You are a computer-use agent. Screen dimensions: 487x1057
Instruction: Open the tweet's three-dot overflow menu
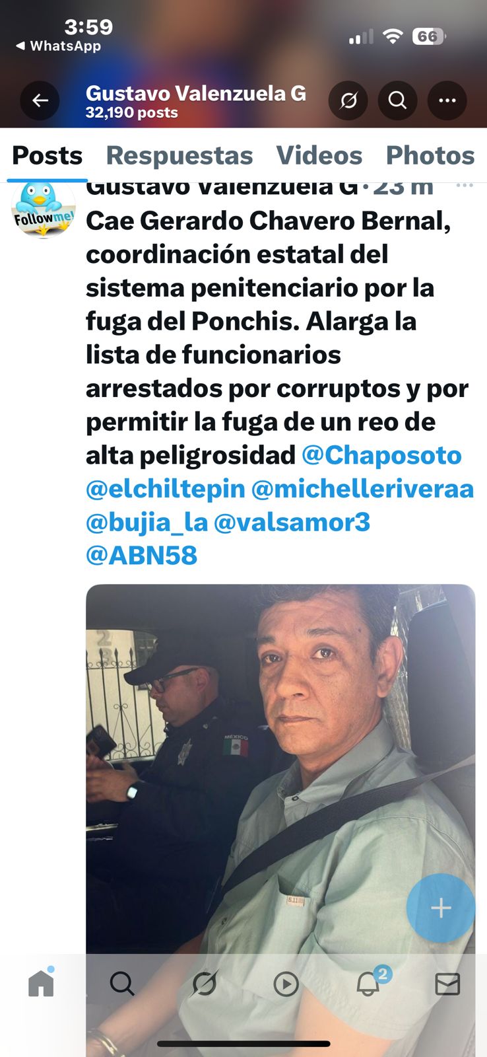click(465, 186)
